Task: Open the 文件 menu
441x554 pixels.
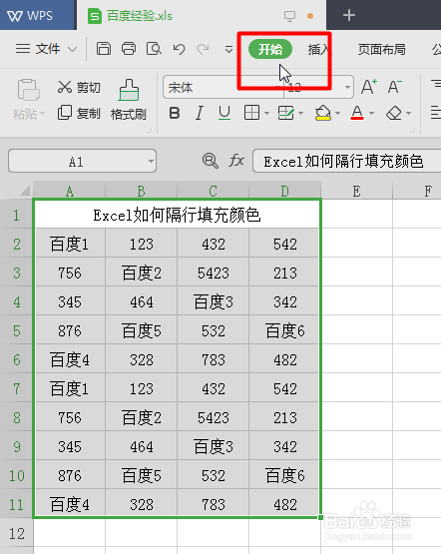Action: 47,48
